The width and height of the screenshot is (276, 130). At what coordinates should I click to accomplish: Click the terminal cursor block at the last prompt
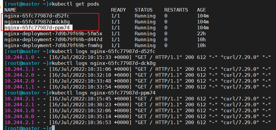point(53,128)
